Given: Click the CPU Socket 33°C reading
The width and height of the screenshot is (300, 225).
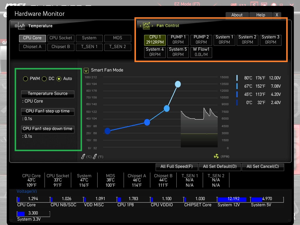Looking at the screenshot, I should [58, 180].
